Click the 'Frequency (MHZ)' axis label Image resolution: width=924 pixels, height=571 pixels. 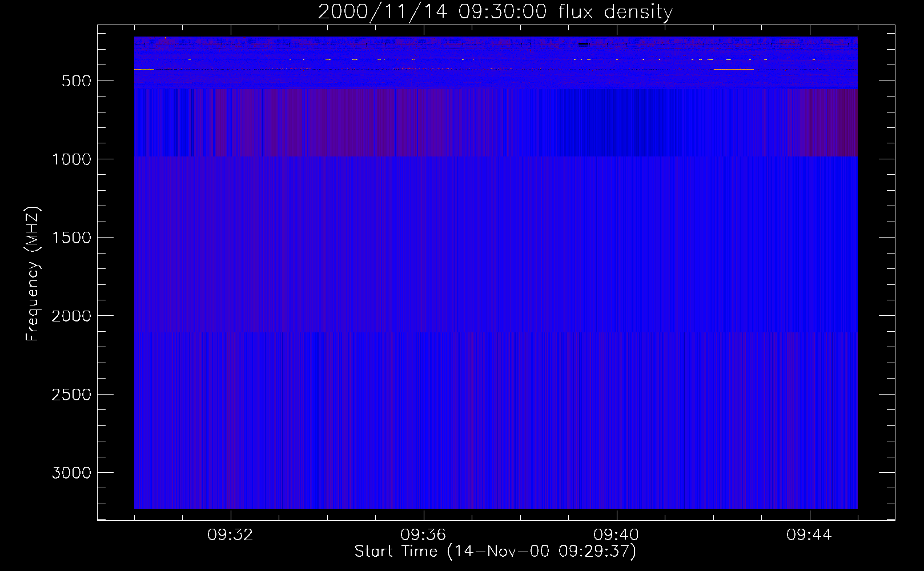pos(33,274)
